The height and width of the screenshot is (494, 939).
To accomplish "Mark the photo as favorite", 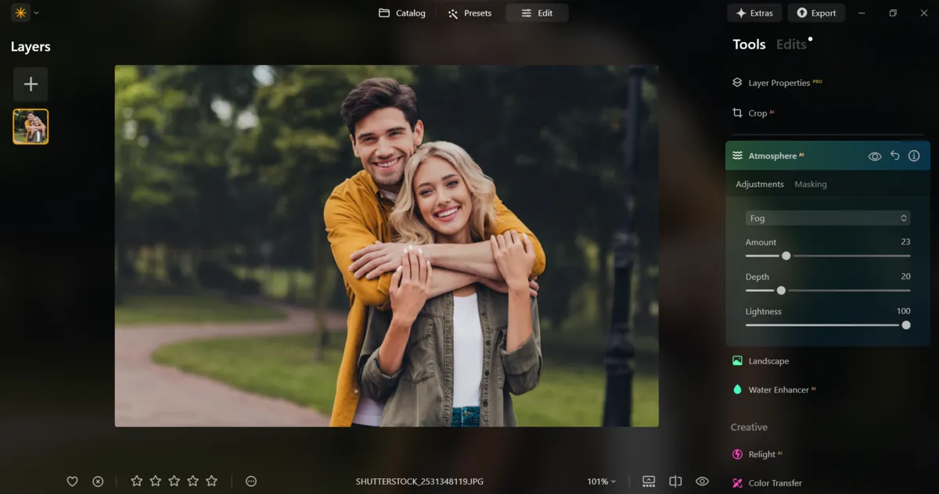I will (72, 481).
